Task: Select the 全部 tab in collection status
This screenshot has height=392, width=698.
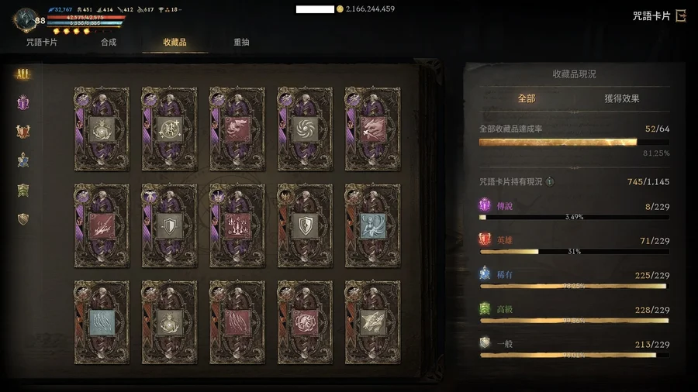Action: 526,98
